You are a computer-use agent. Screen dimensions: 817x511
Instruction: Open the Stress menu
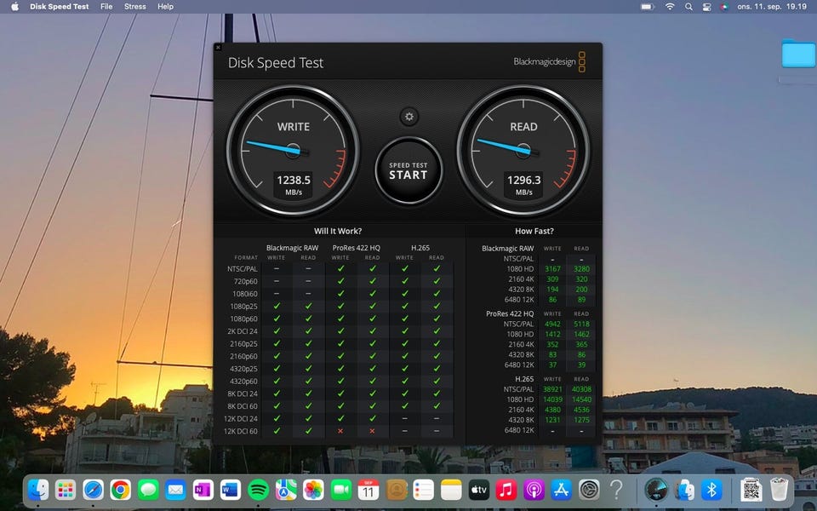click(134, 6)
